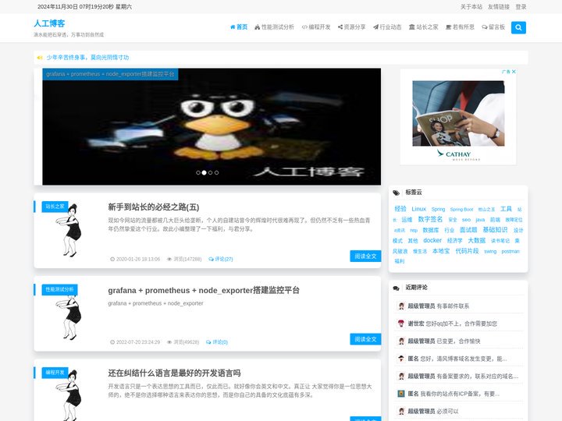Click the home icon beside 首页
This screenshot has height=421, width=562.
pos(233,27)
